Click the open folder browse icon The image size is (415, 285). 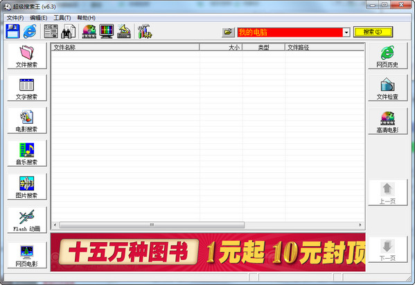(x=228, y=33)
